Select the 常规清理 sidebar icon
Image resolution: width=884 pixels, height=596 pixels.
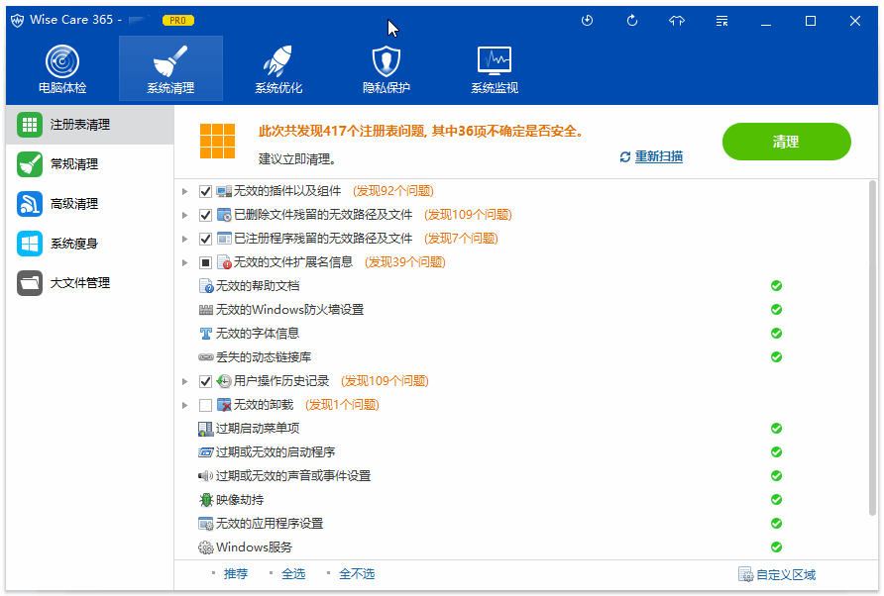point(30,164)
